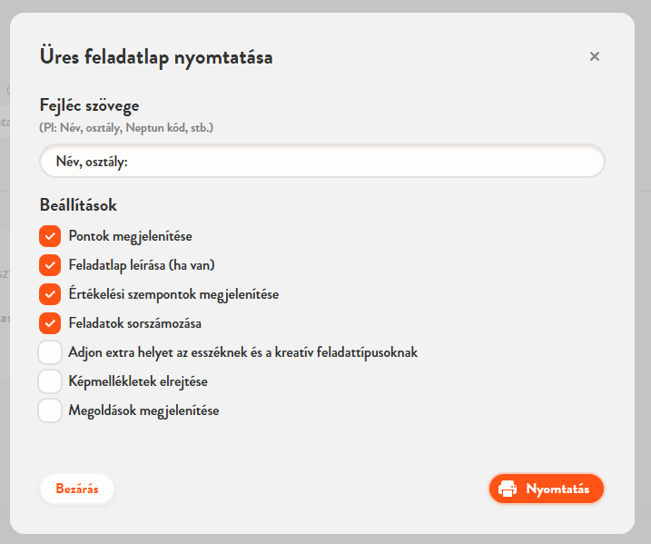Click the 'Fejléc szövege' field label

coord(89,105)
